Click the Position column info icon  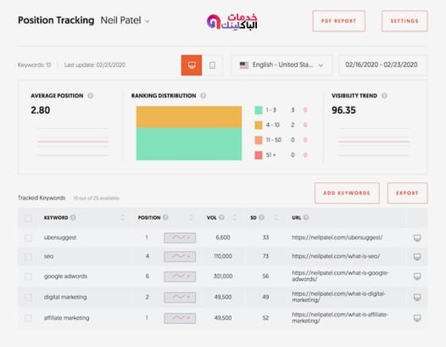(x=165, y=217)
